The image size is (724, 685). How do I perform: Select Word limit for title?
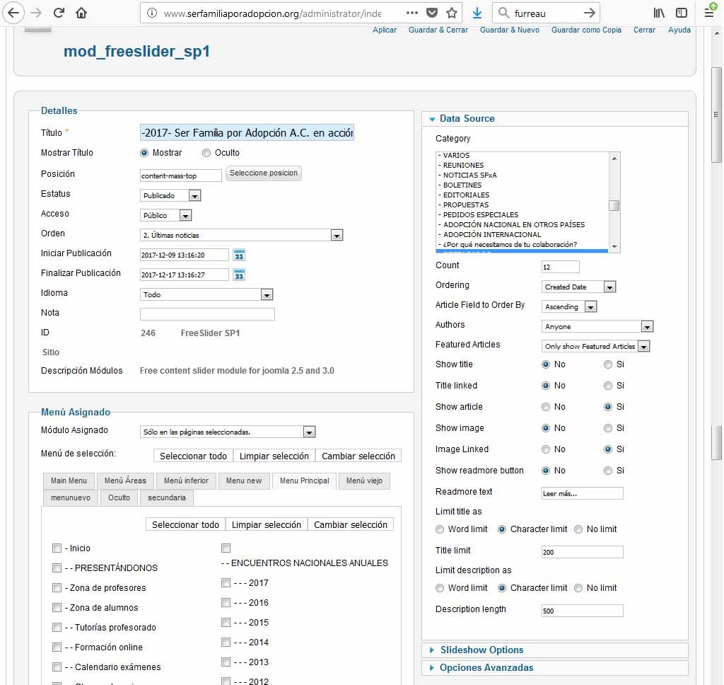click(440, 530)
